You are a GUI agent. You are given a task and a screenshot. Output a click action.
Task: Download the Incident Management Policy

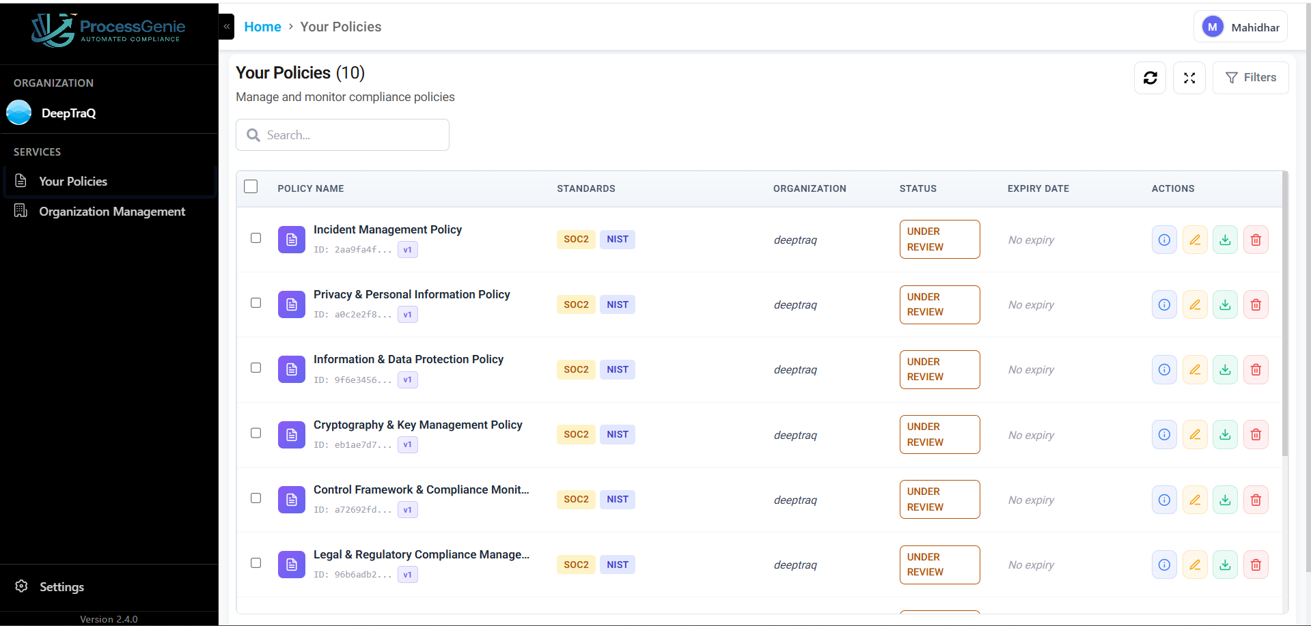coord(1225,240)
